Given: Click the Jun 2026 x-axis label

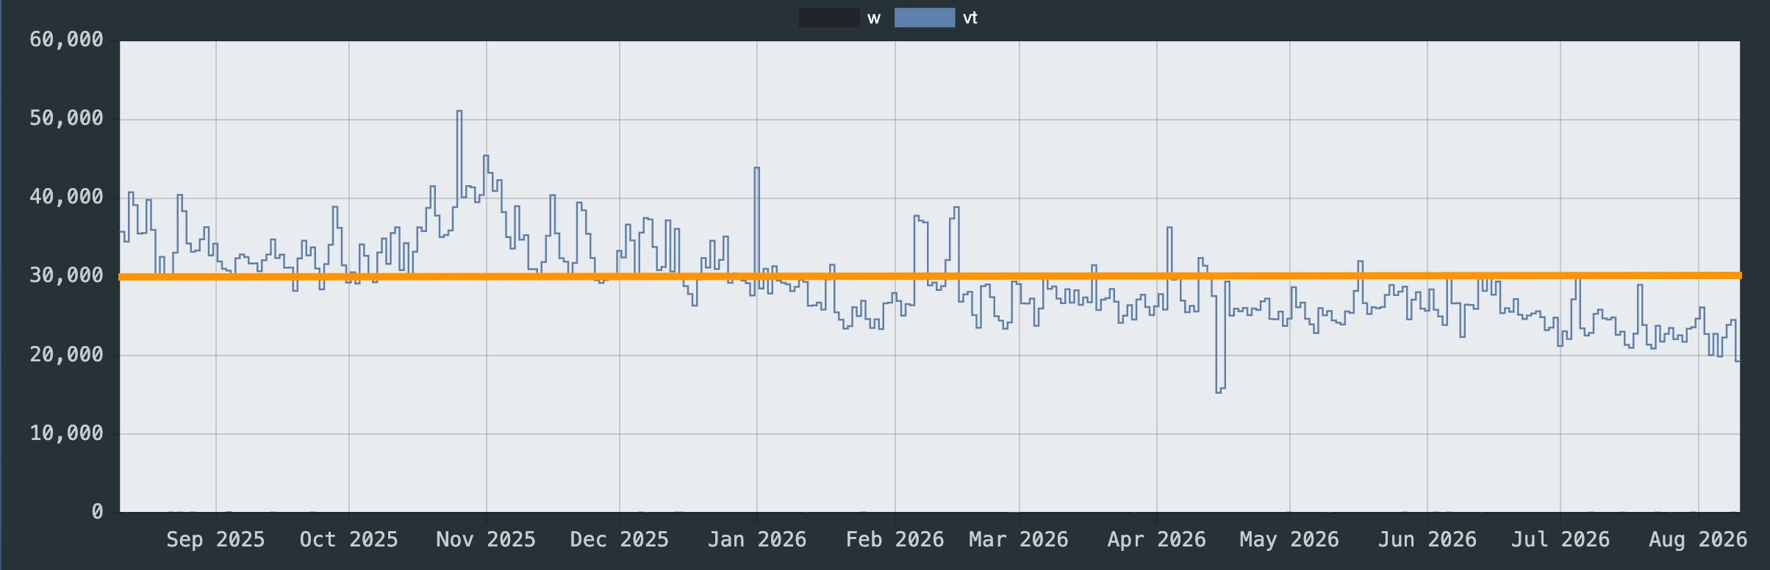Looking at the screenshot, I should 1427,540.
